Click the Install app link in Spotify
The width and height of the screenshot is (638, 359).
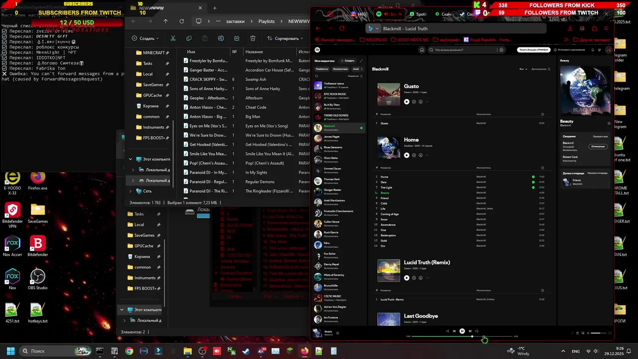pos(569,50)
